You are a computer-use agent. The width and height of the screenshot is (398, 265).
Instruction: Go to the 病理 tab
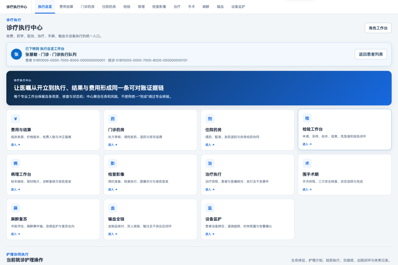click(x=142, y=7)
